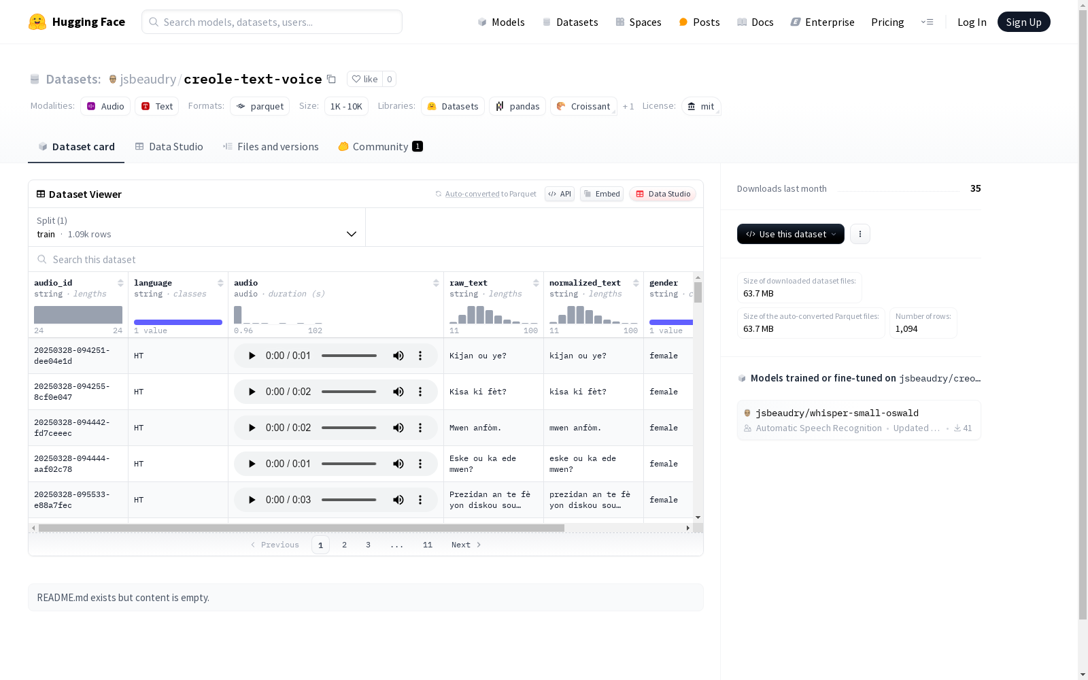Click Next page in pagination
The image size is (1088, 680).
tap(466, 545)
